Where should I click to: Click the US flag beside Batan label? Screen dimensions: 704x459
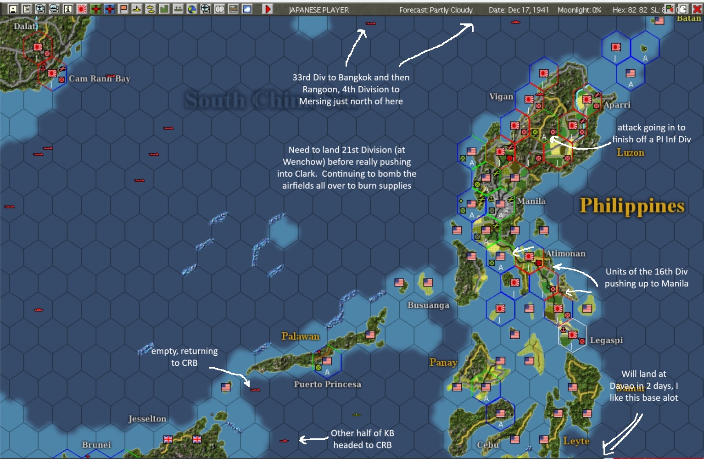tap(659, 21)
